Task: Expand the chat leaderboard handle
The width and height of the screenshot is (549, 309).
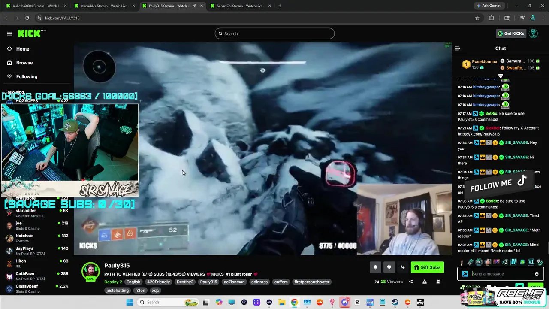Action: point(501,76)
